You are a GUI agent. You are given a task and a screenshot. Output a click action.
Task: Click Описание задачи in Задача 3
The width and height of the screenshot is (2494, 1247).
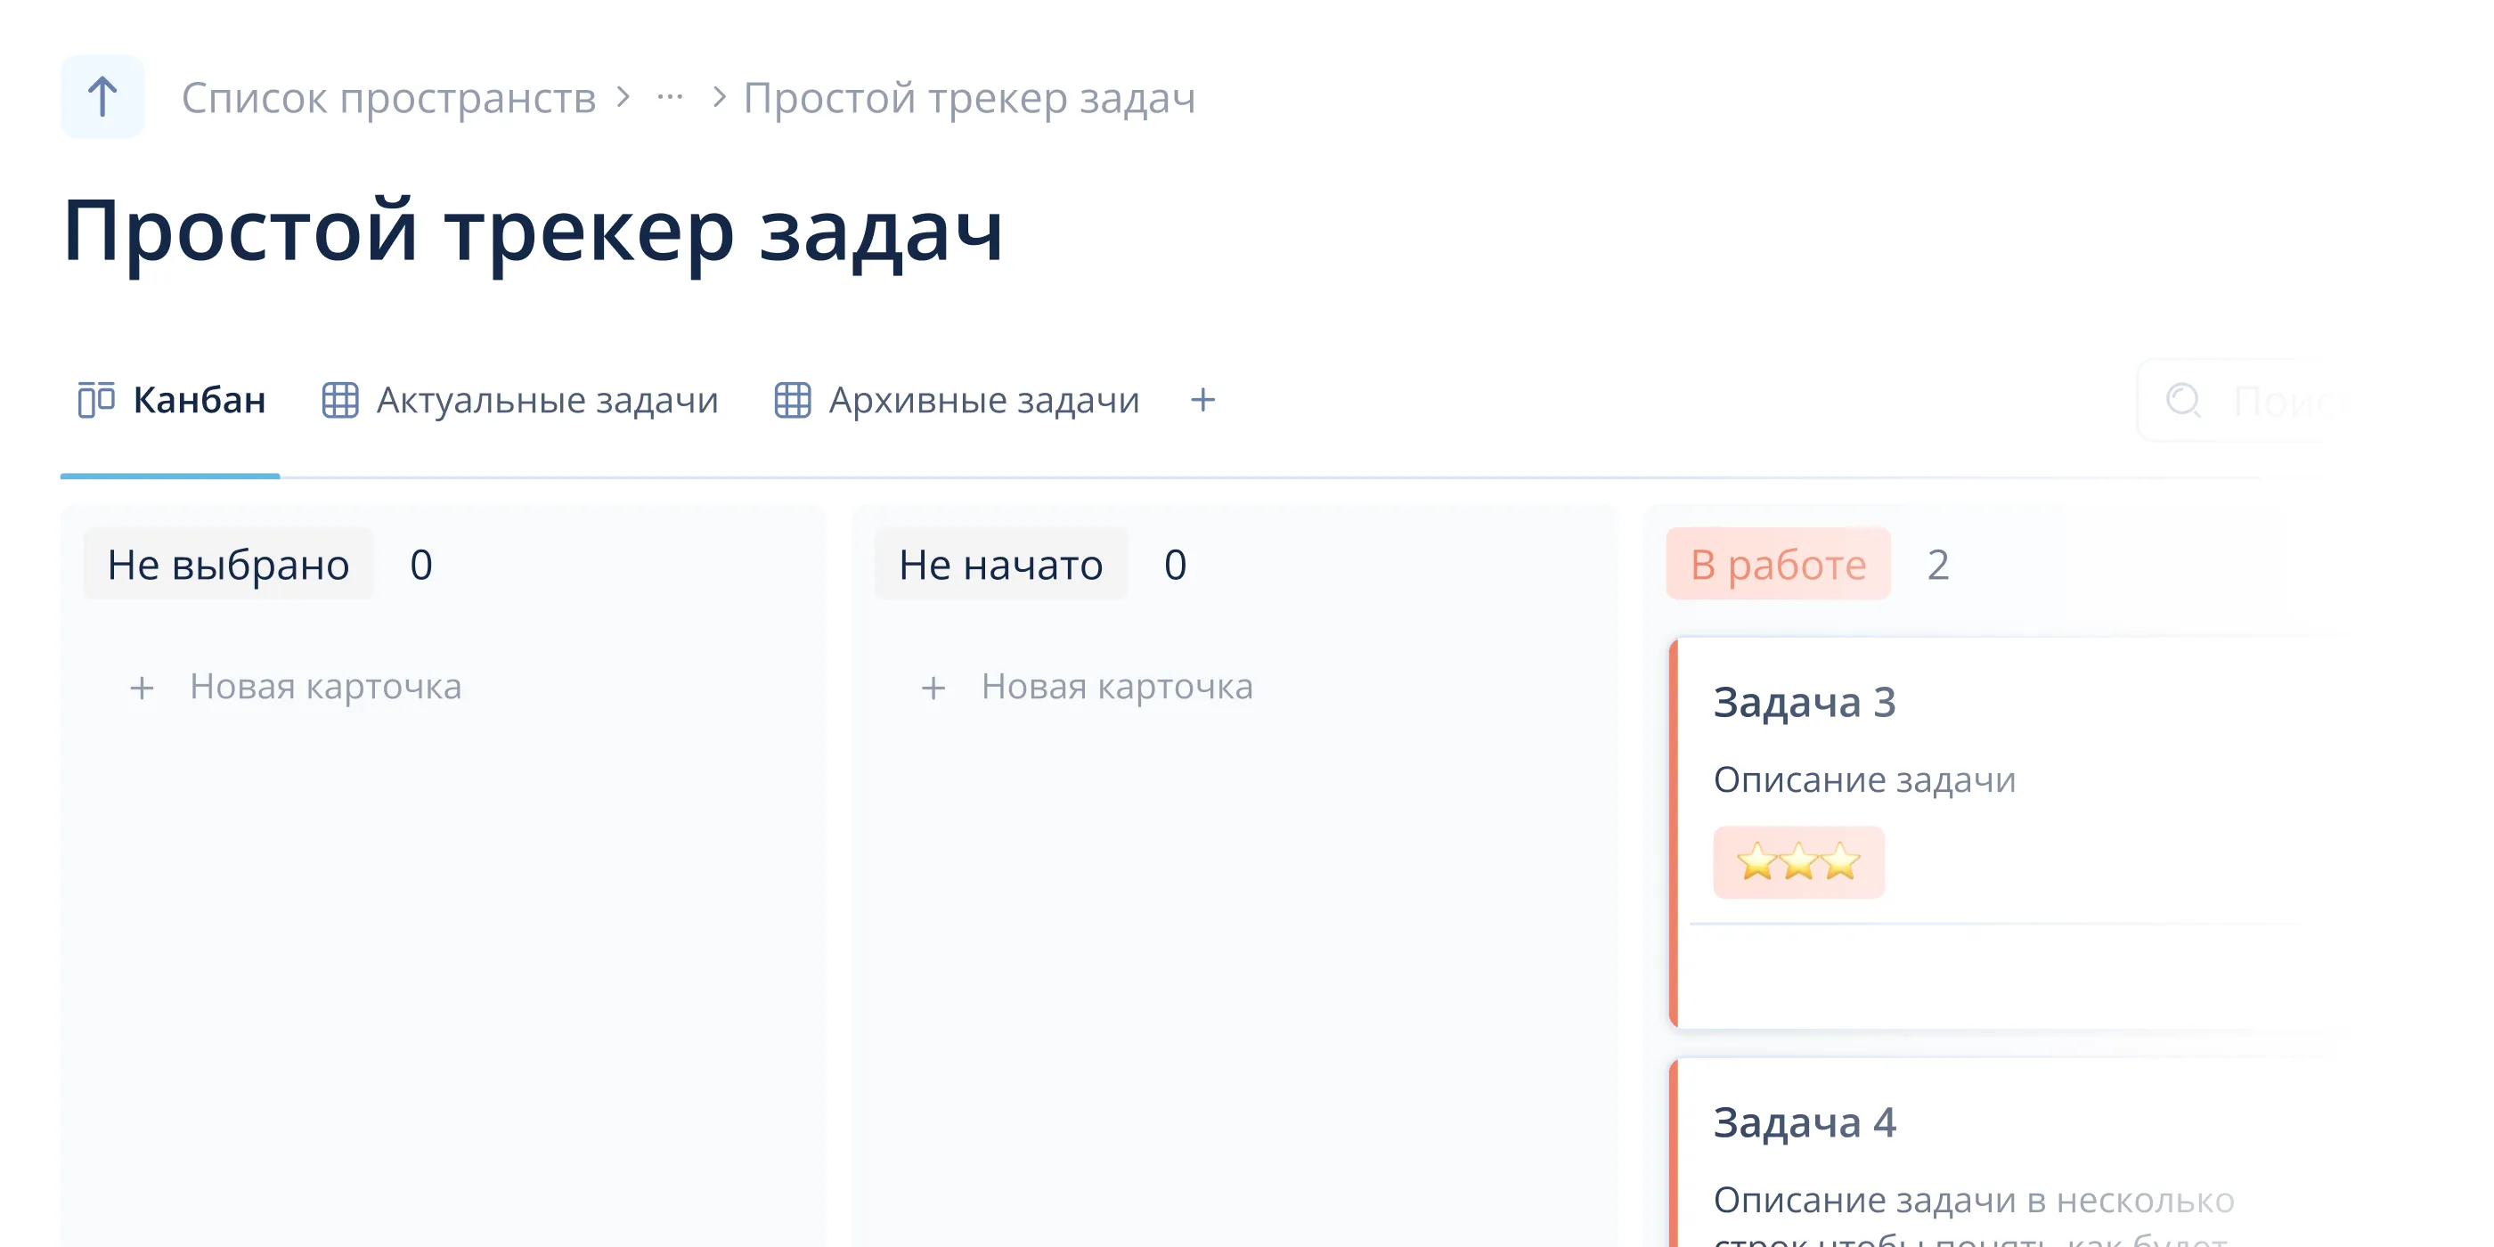1864,780
